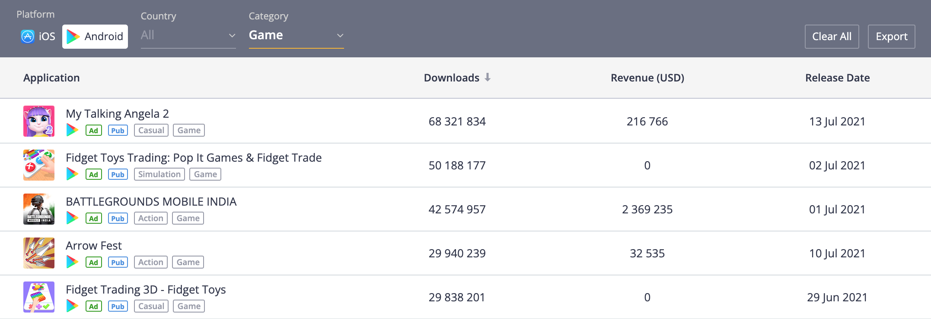This screenshot has width=931, height=319.
Task: Open Fidget Trading 3D - Fidget Toys link
Action: click(146, 289)
